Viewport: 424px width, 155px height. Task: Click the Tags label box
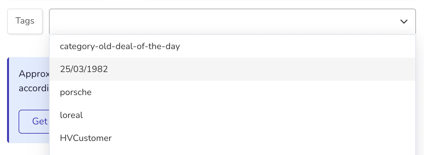[25, 21]
